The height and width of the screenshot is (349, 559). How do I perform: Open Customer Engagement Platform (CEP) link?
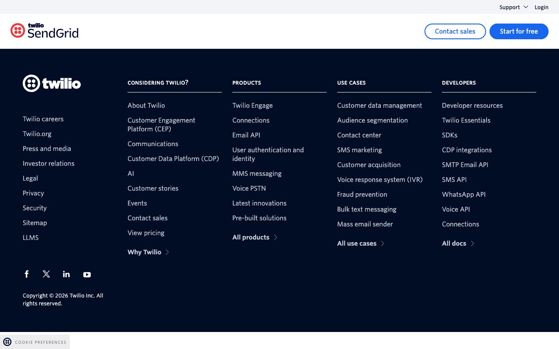click(x=161, y=125)
